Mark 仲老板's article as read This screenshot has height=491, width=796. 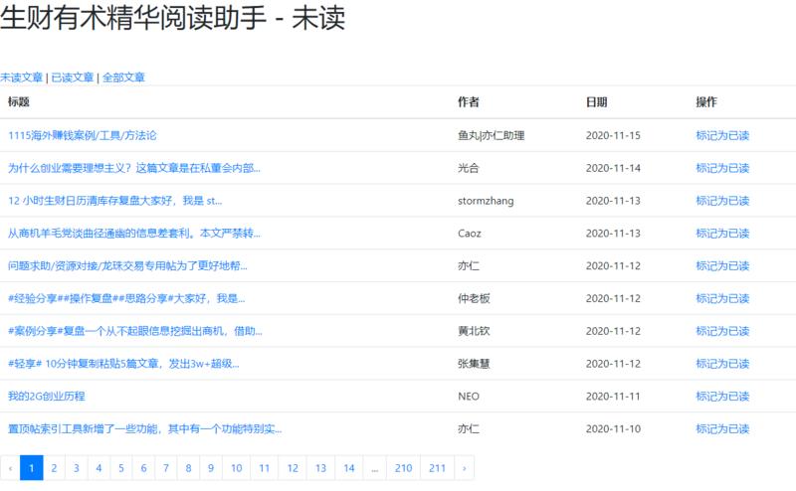click(722, 298)
